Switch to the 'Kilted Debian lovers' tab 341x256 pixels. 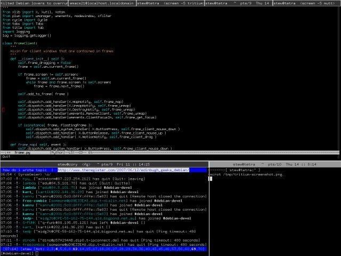point(34,3)
